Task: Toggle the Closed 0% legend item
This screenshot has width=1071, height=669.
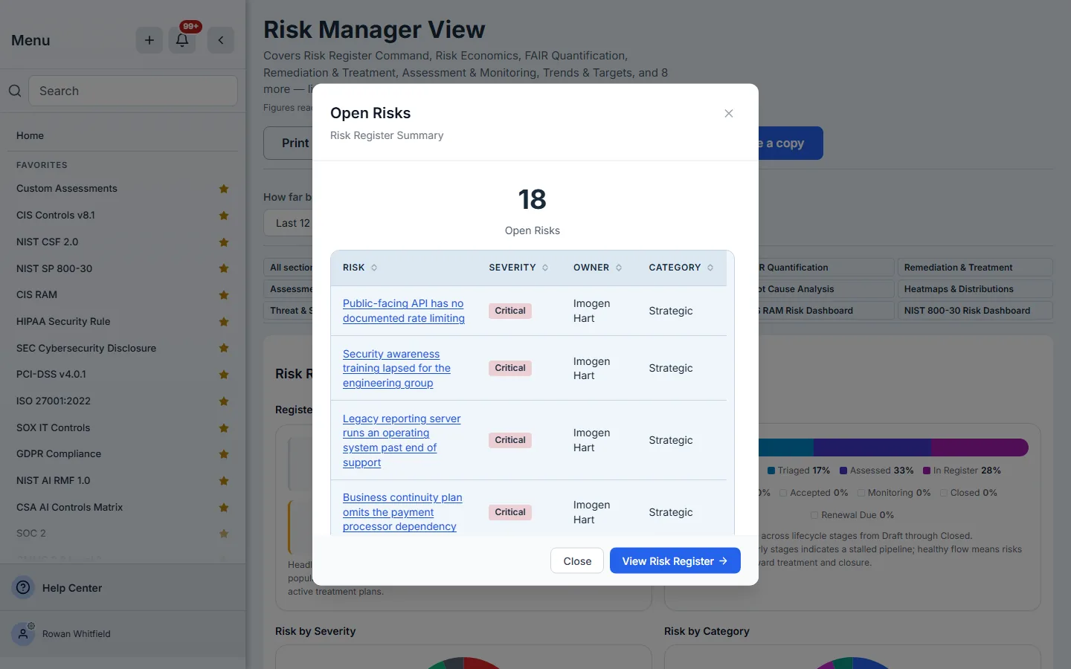Action: (968, 493)
